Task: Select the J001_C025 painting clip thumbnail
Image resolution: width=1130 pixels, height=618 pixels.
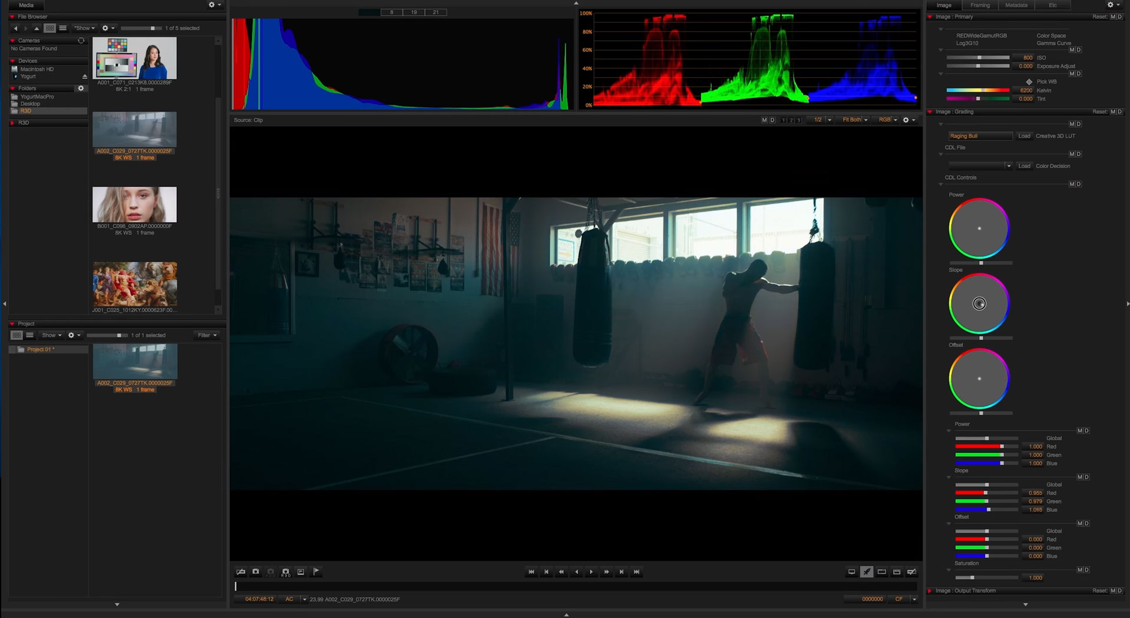Action: 134,284
